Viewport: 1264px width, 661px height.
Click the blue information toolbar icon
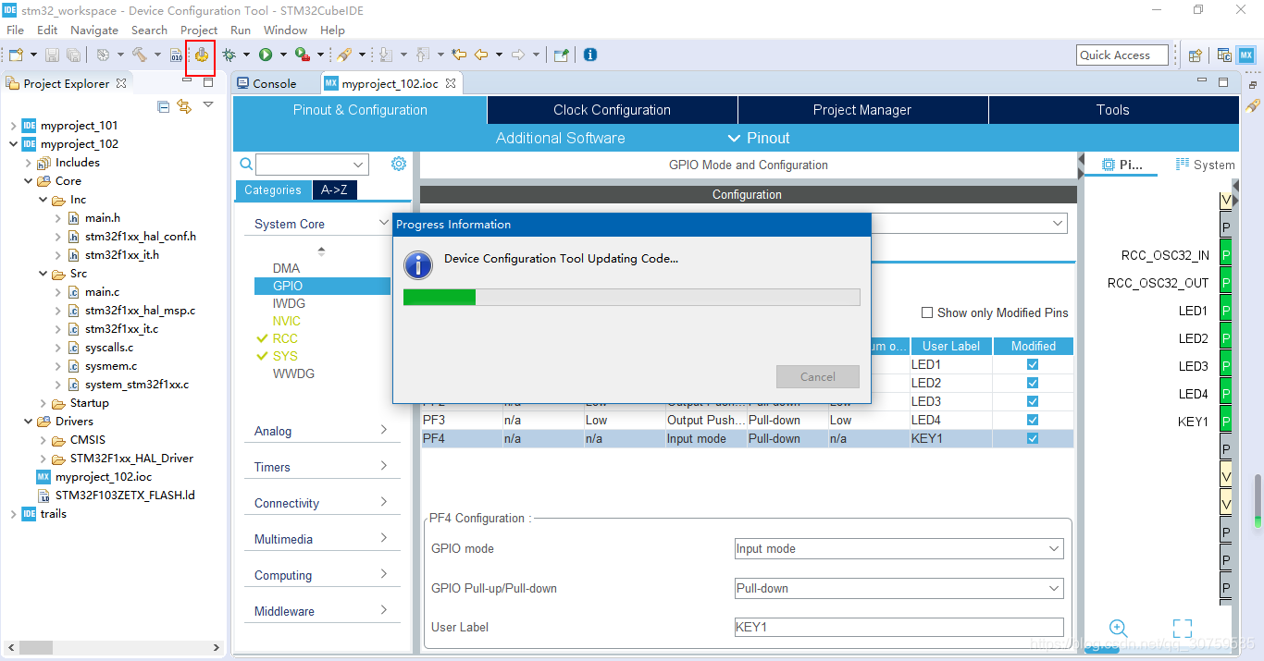590,55
